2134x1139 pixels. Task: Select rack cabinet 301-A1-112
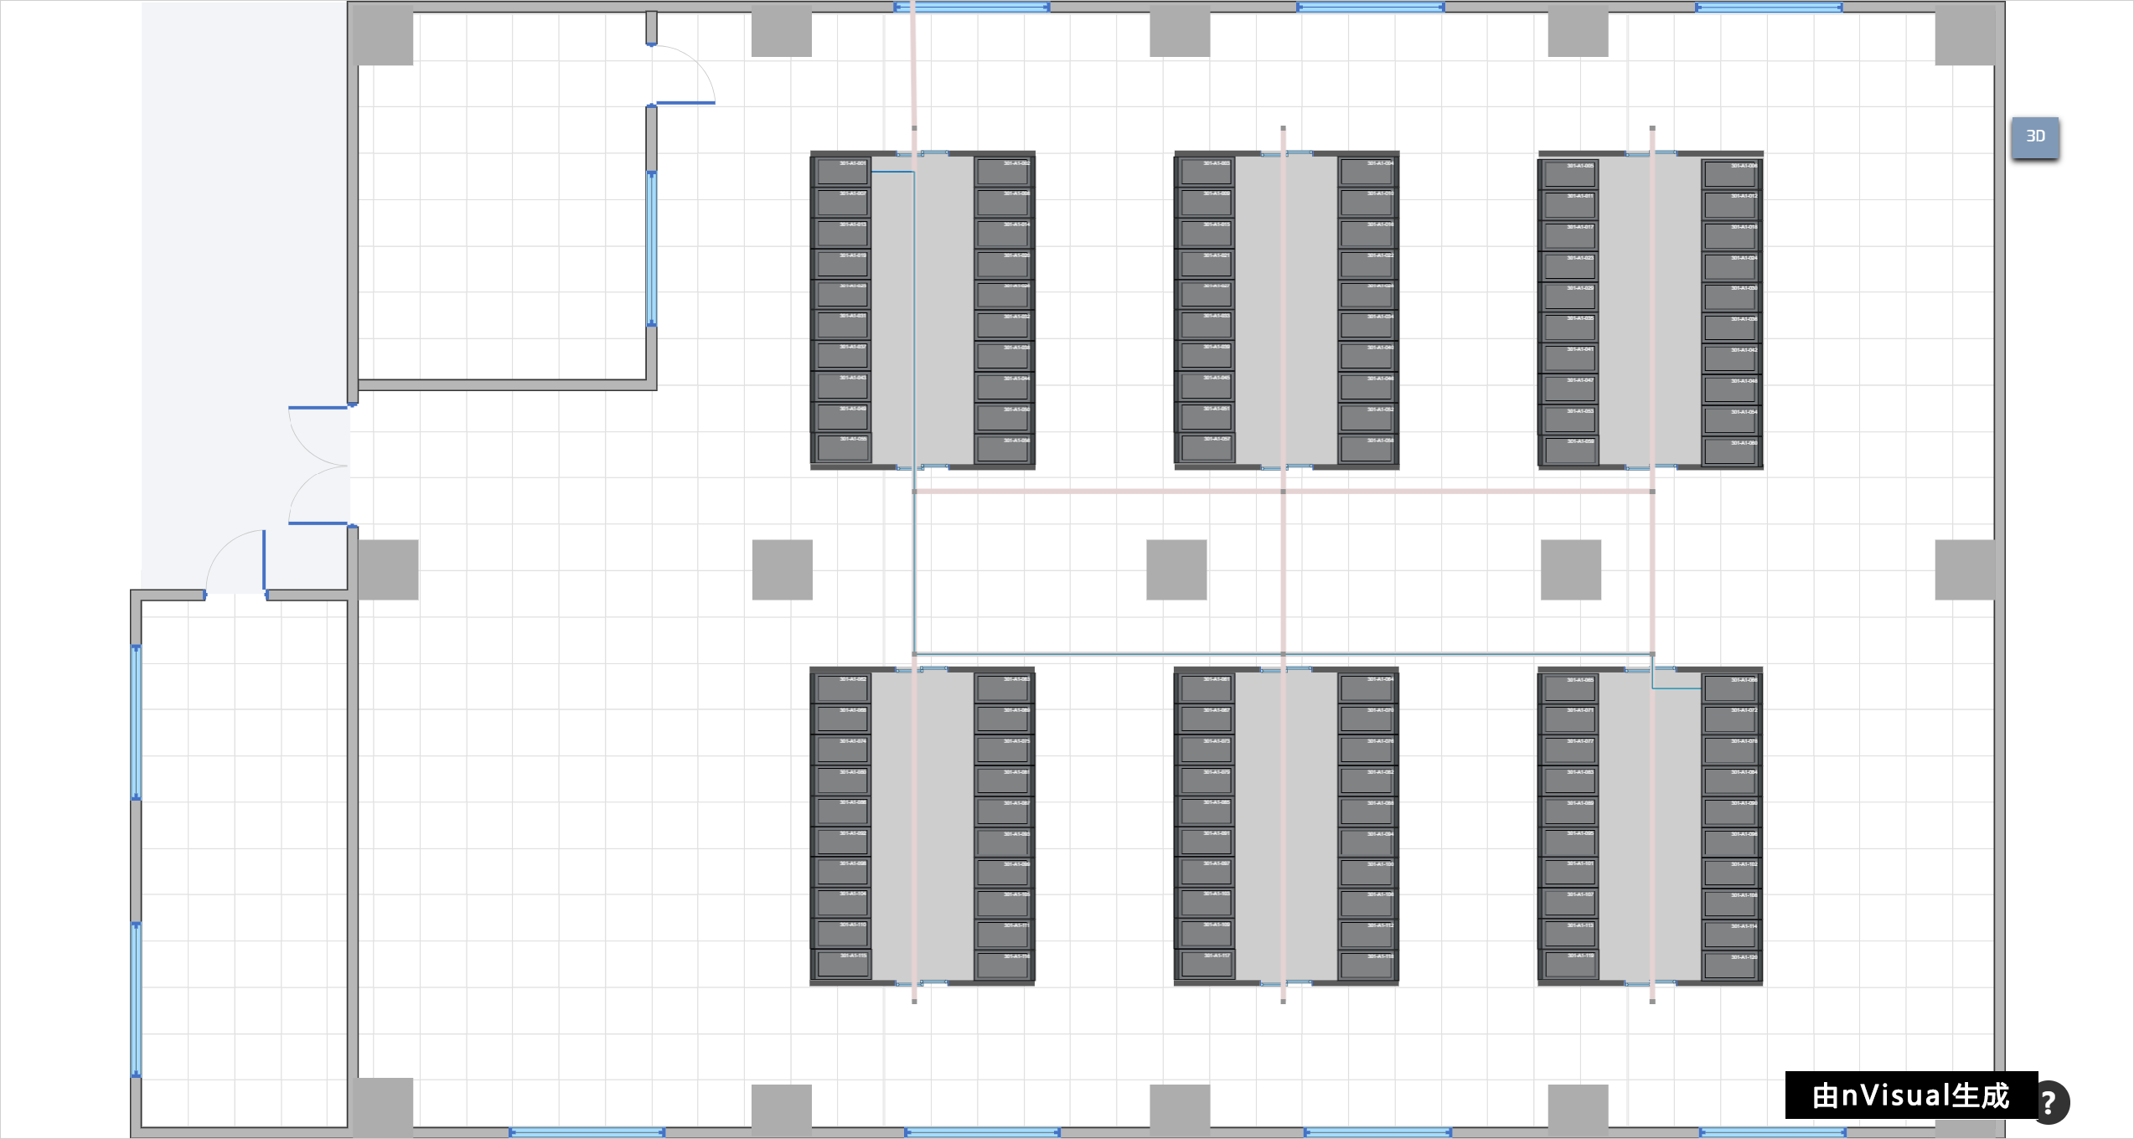tap(1367, 935)
